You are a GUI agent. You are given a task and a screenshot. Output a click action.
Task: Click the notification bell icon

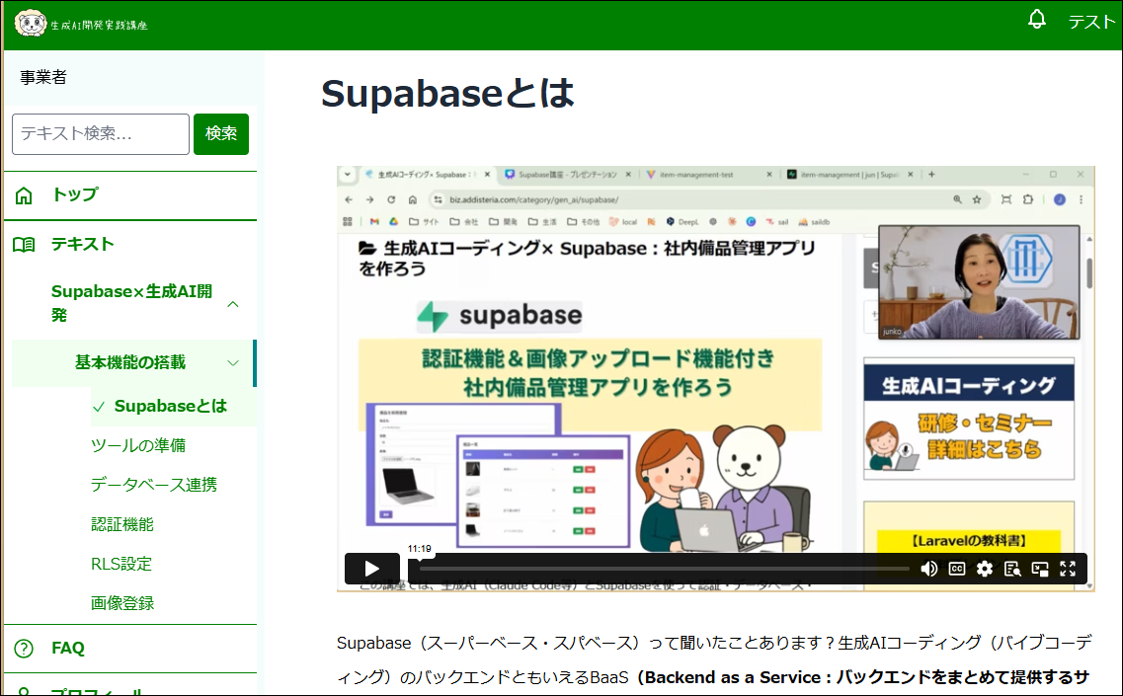click(1036, 19)
